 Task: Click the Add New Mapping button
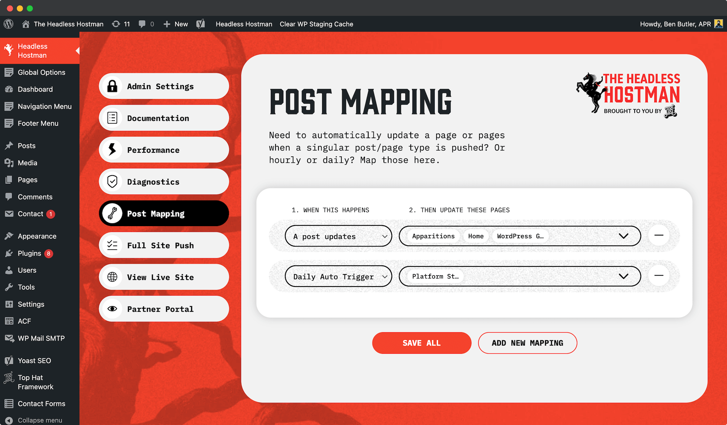point(527,343)
